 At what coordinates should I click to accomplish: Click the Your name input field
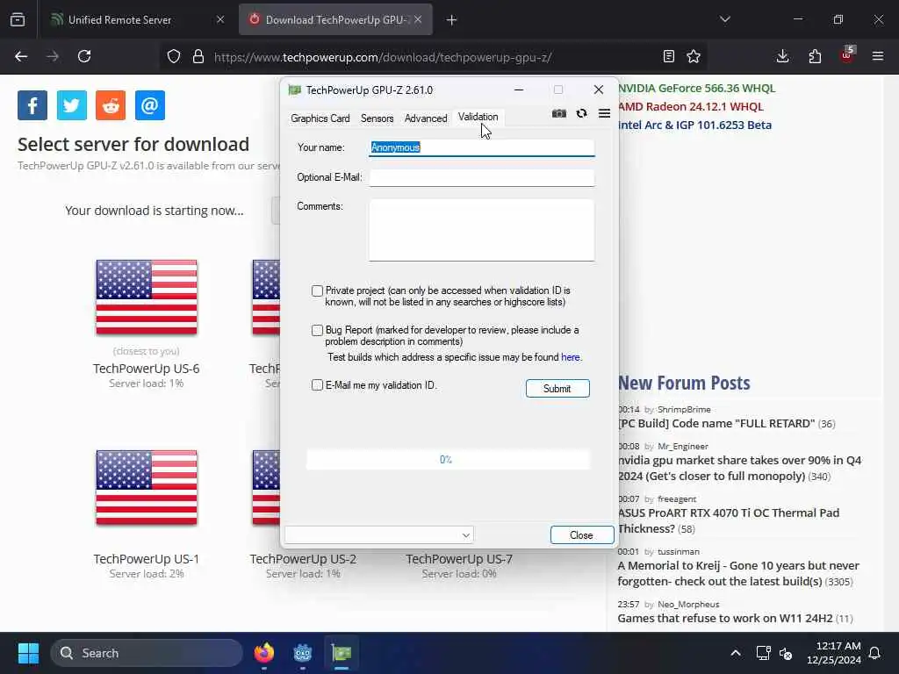point(482,147)
